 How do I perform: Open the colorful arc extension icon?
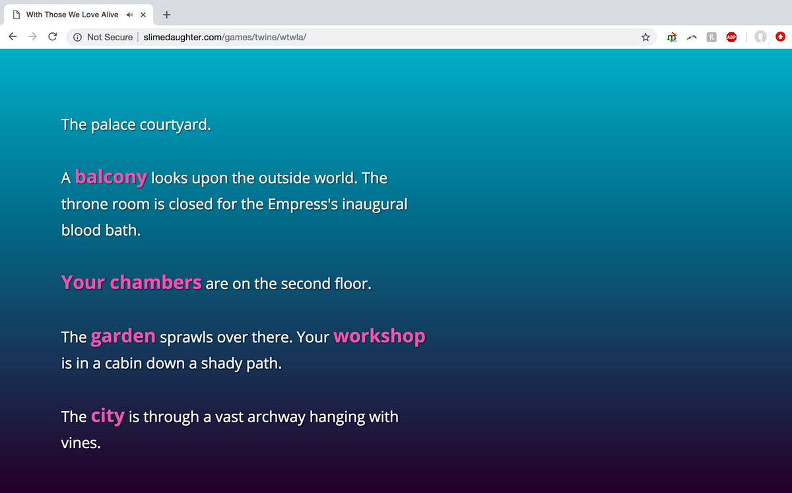(x=692, y=38)
